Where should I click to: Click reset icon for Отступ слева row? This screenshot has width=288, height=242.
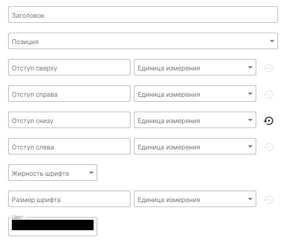click(x=268, y=147)
